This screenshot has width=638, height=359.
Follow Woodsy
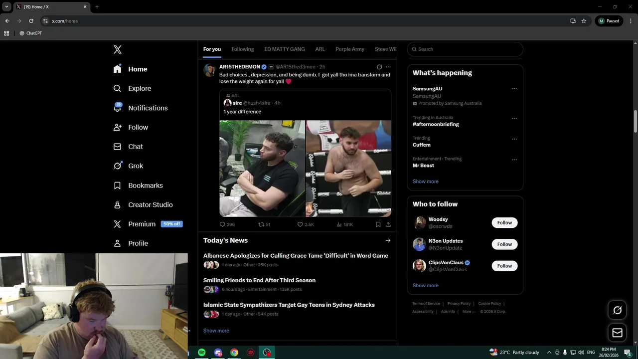(x=504, y=223)
